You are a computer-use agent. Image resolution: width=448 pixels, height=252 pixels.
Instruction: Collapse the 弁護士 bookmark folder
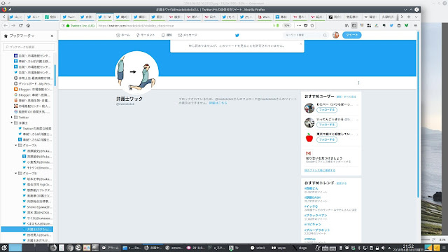[x=12, y=123]
